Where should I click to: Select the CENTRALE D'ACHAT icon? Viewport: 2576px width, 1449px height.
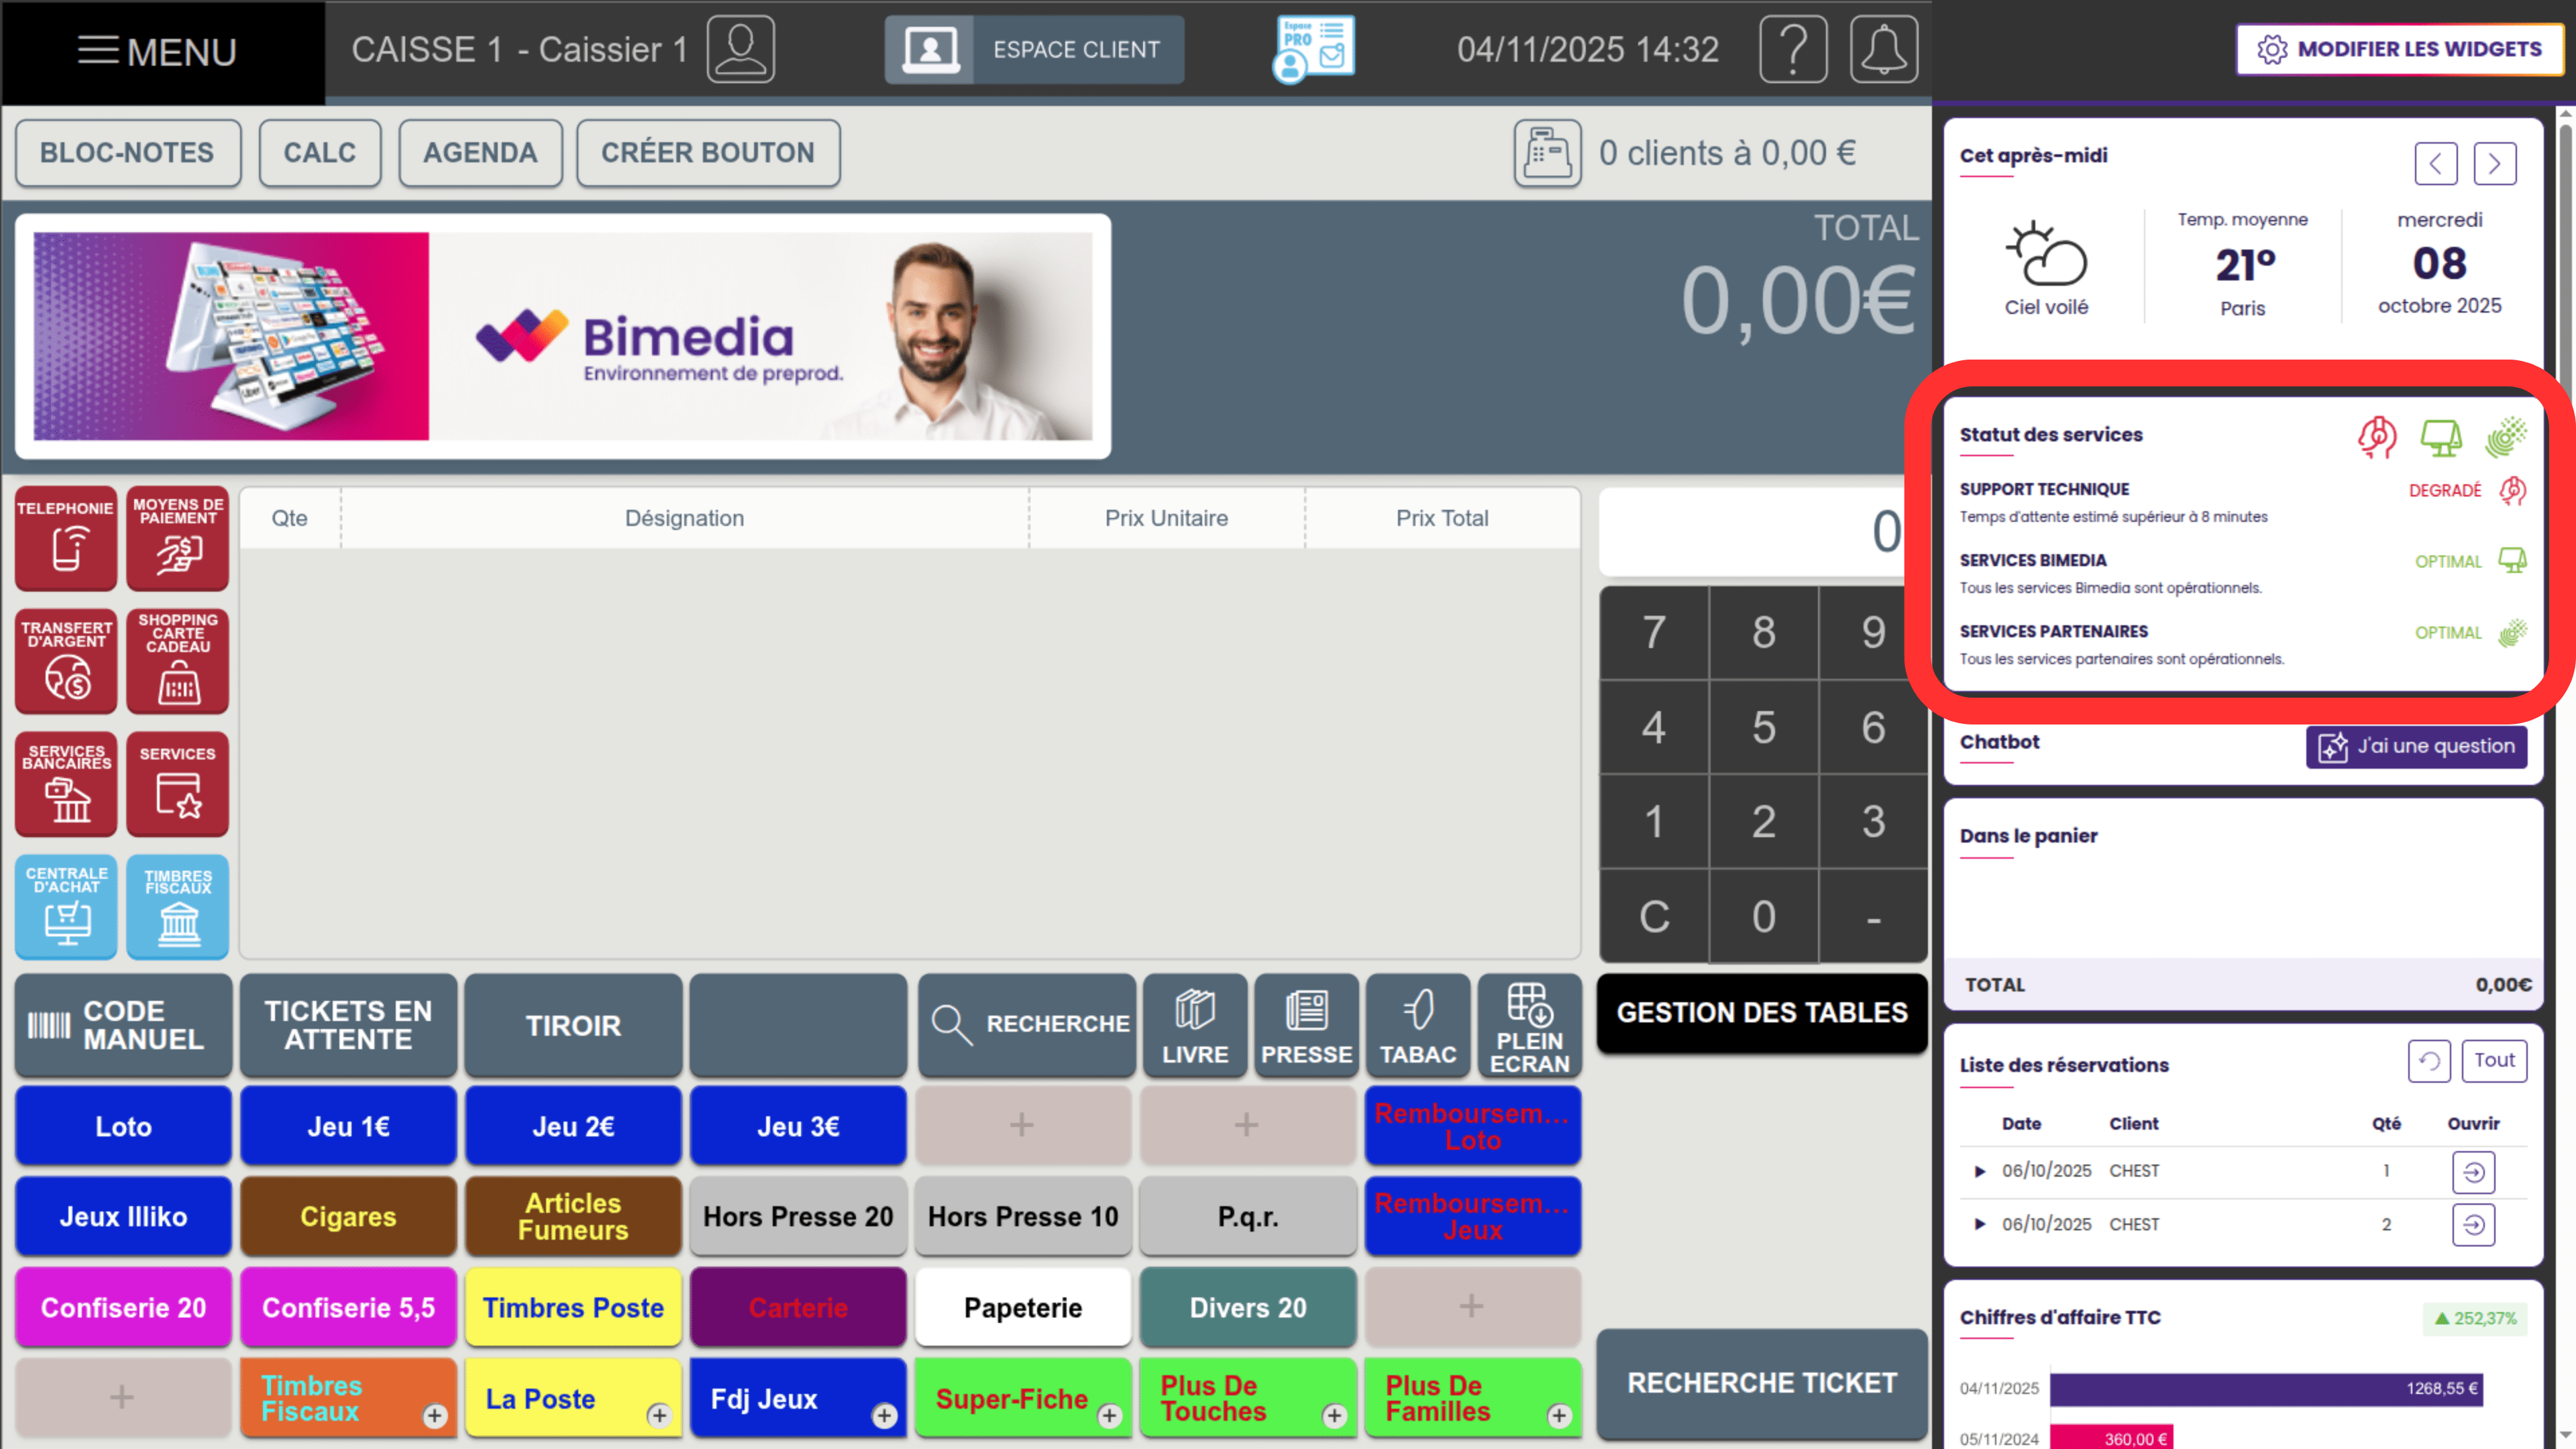[x=65, y=907]
